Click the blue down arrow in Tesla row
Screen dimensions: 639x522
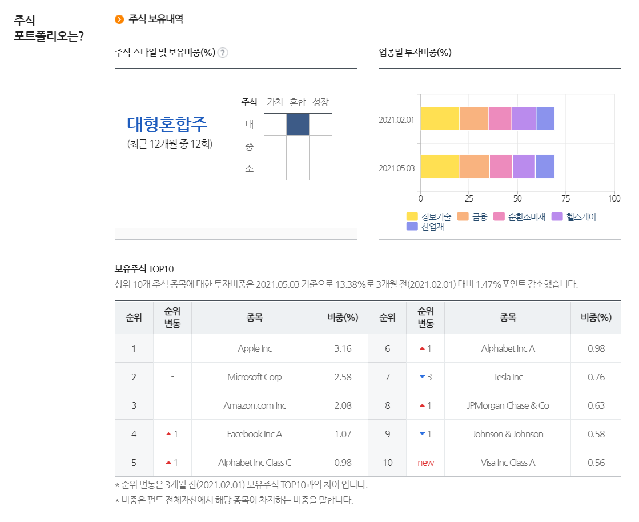(x=422, y=377)
